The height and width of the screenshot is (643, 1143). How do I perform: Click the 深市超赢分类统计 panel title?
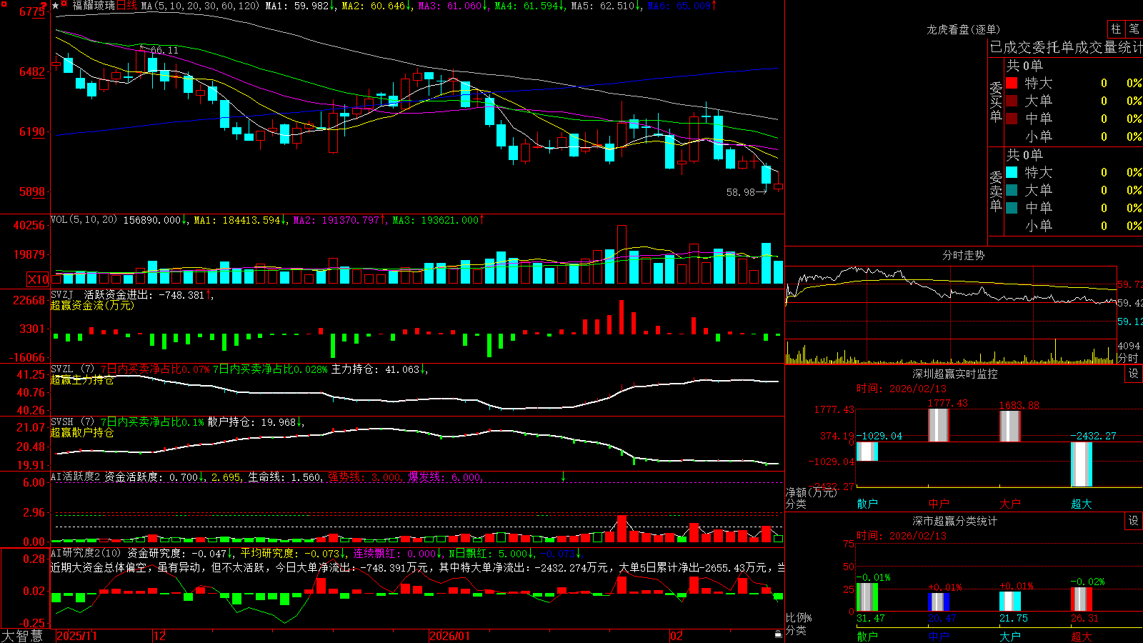[x=954, y=521]
